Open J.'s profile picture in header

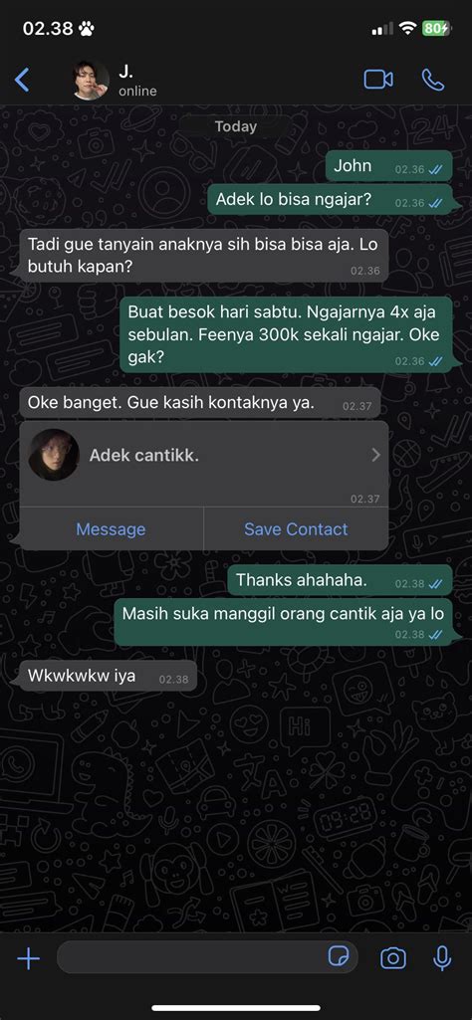(90, 80)
